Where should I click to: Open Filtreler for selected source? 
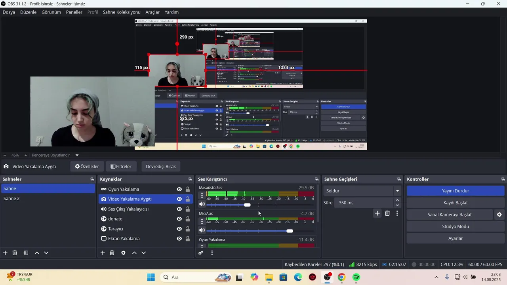tap(121, 167)
